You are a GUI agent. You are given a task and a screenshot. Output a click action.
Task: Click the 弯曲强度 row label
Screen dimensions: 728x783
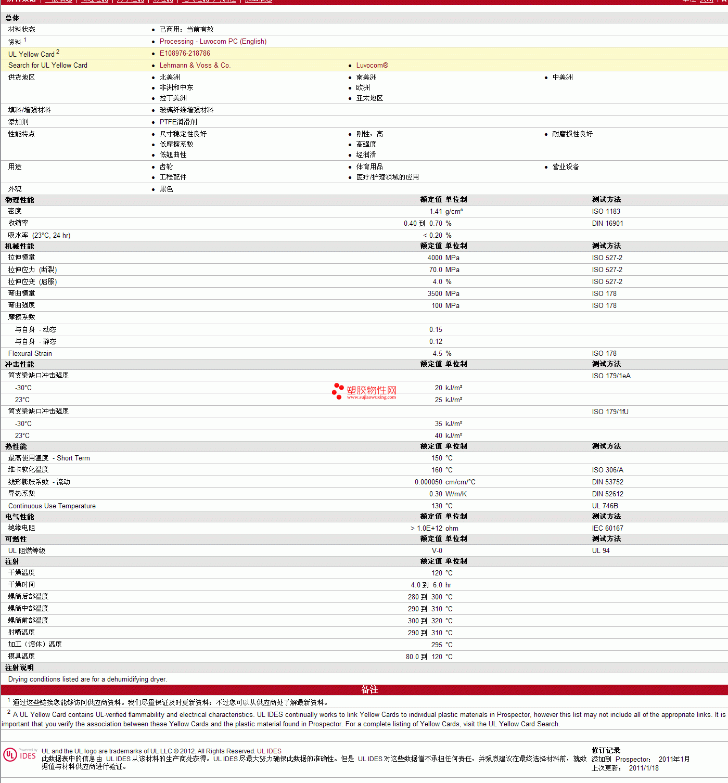point(22,305)
